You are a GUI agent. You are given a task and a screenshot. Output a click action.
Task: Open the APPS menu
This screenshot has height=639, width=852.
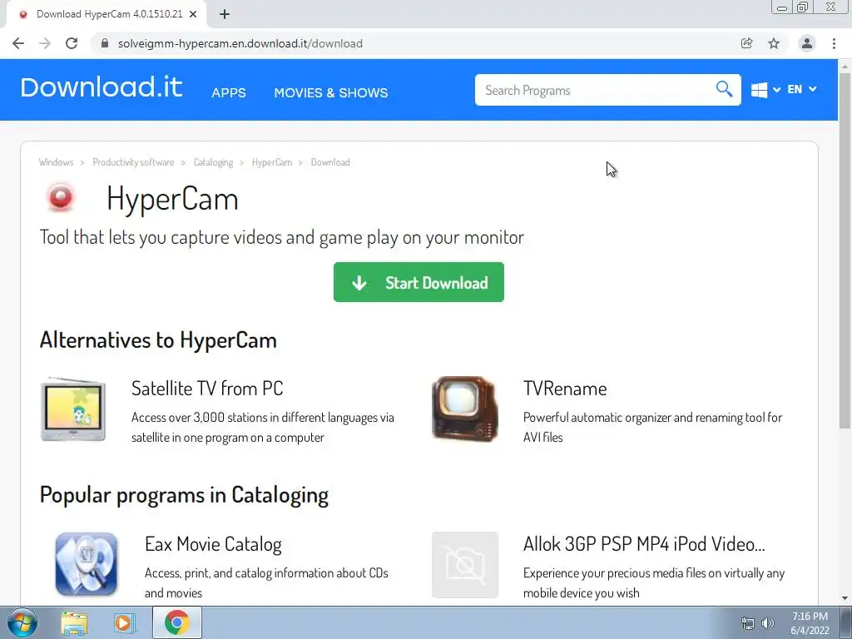(x=229, y=93)
